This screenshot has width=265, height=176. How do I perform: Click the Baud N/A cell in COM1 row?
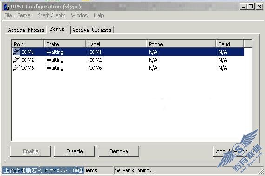click(x=223, y=52)
